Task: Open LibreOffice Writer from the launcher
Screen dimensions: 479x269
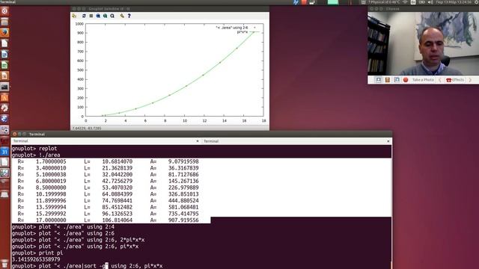Action: click(4, 55)
